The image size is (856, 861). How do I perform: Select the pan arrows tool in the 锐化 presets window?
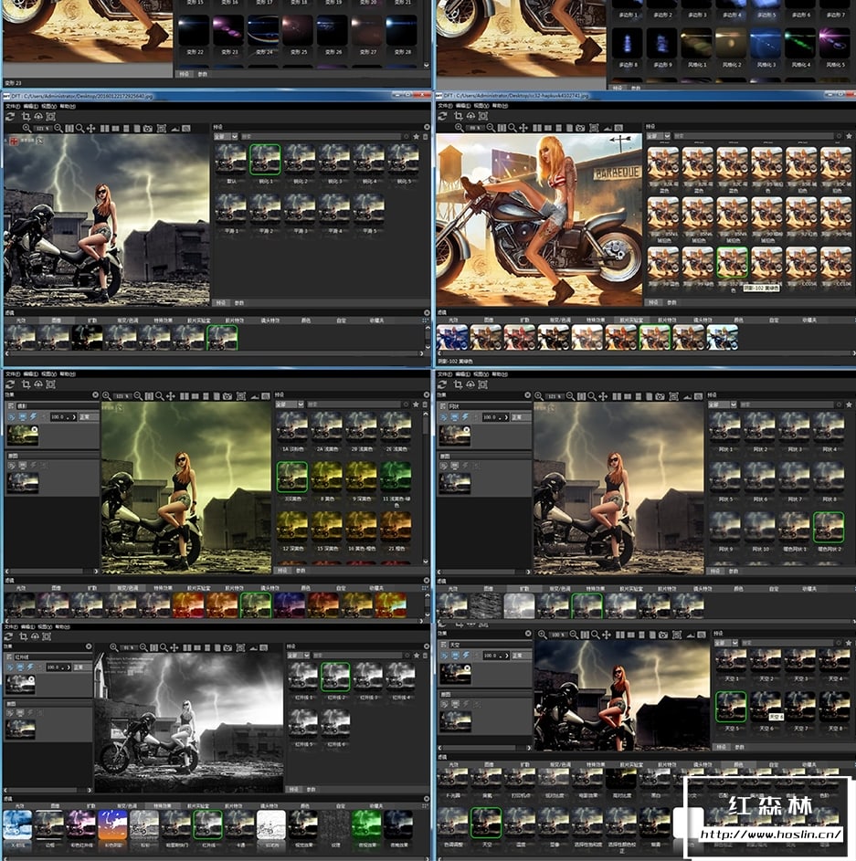[x=90, y=128]
